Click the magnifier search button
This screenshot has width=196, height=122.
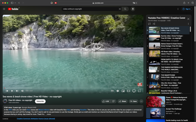[125, 9]
